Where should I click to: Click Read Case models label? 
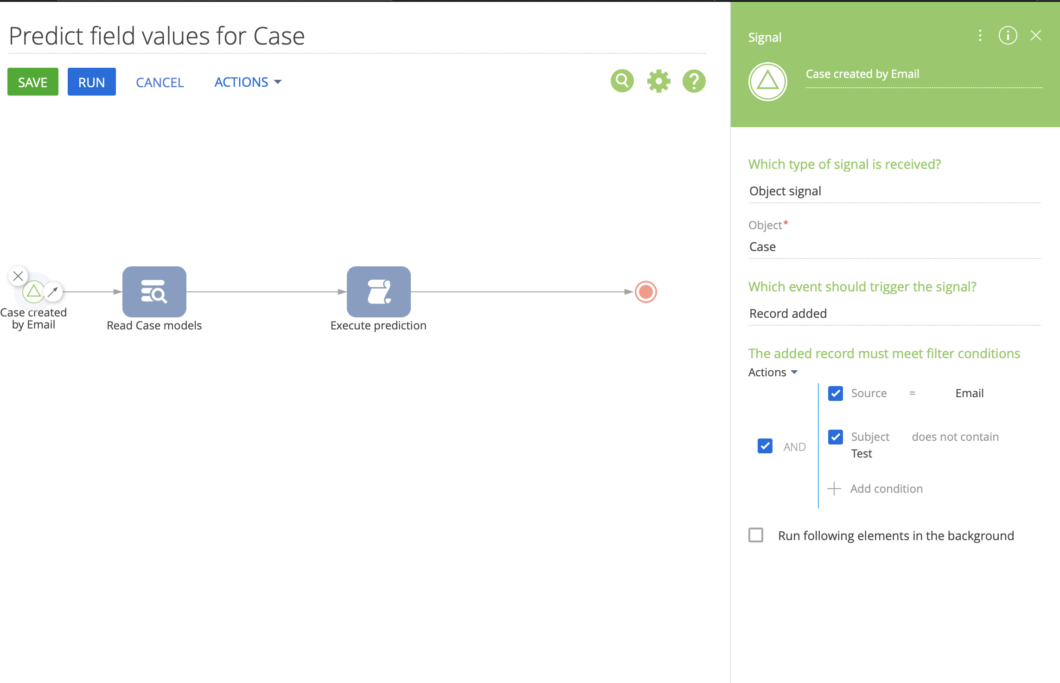point(154,326)
